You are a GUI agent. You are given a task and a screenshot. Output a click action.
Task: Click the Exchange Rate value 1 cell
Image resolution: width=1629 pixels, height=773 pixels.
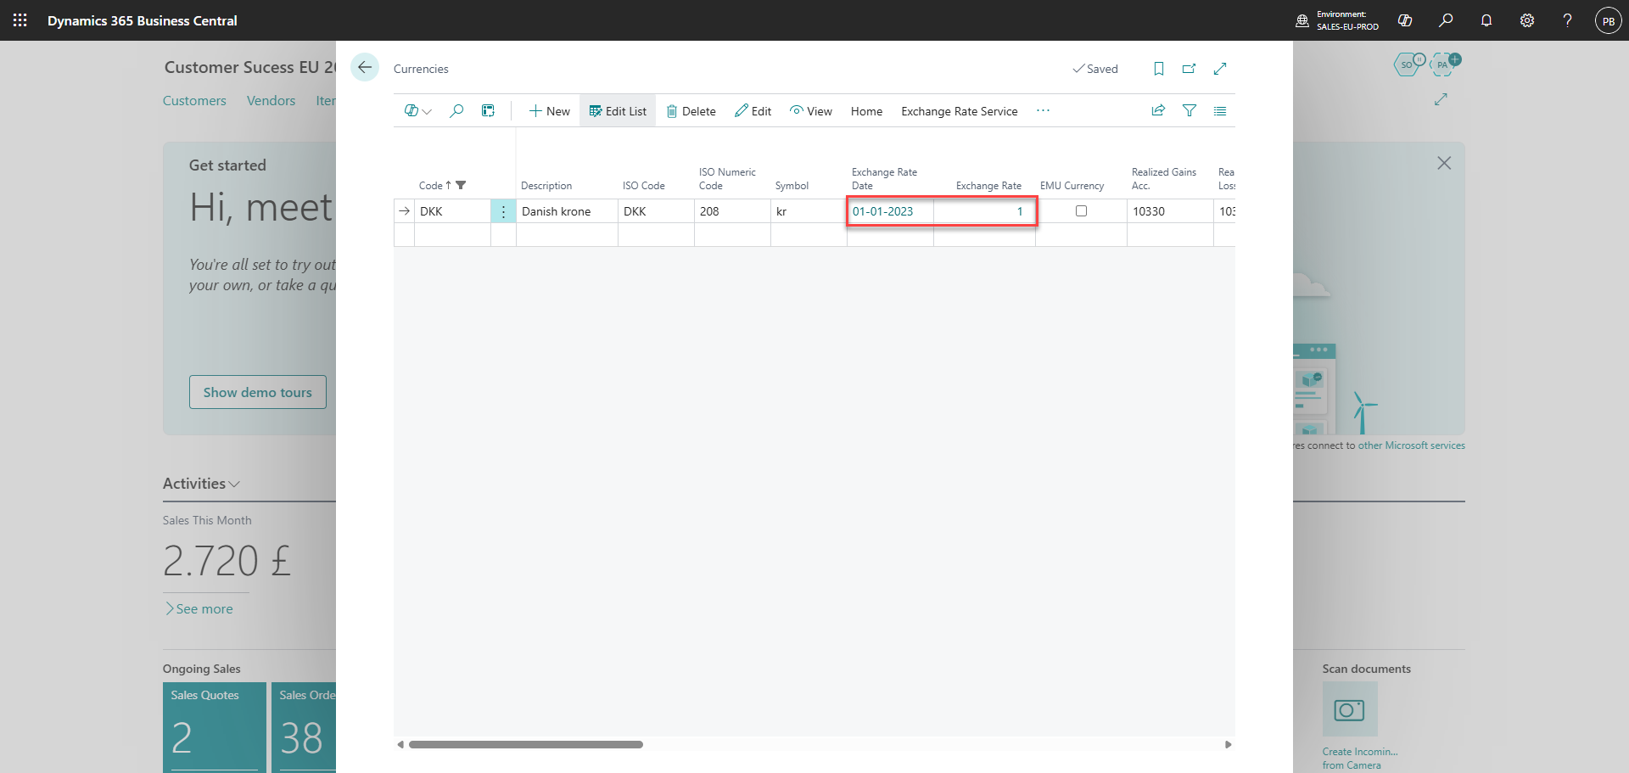click(x=984, y=211)
